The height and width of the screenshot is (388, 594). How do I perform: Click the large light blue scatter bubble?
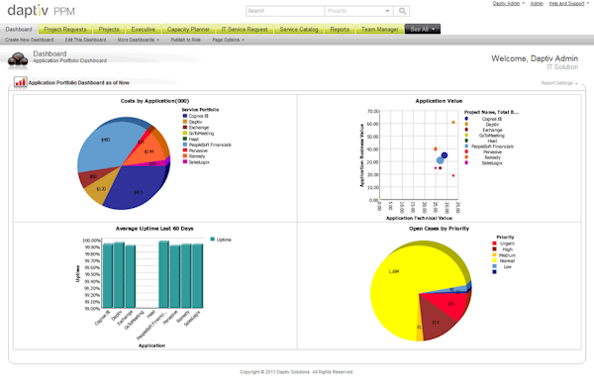tap(440, 160)
